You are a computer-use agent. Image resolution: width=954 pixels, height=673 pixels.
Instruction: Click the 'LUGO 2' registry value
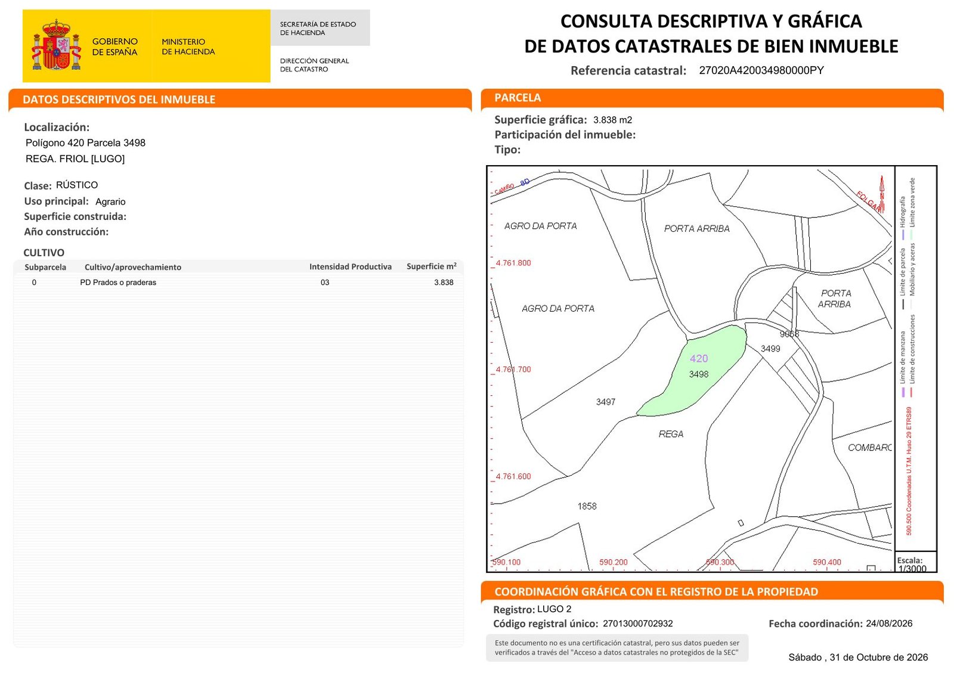click(554, 609)
